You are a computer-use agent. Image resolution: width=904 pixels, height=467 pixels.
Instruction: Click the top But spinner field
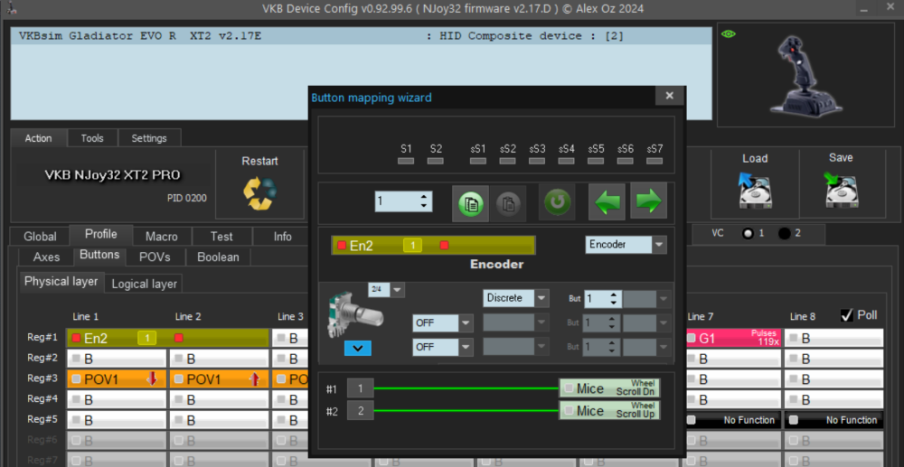coord(602,299)
